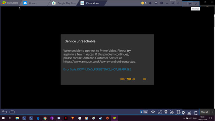Open Task View on the taskbar
This screenshot has height=121, width=215.
tap(10, 118)
